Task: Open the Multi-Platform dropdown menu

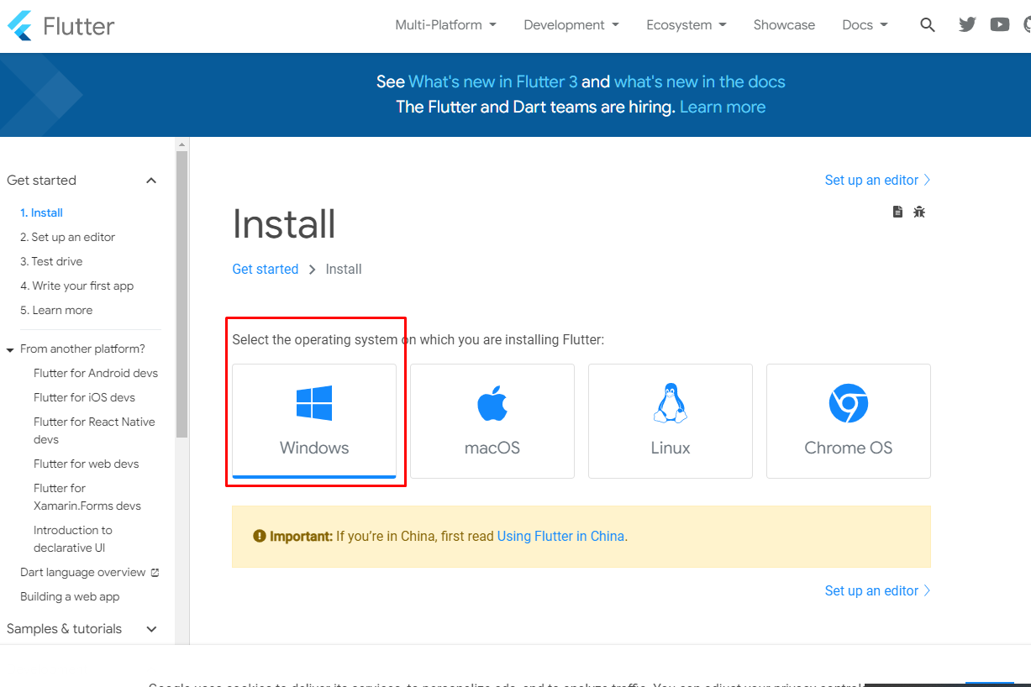Action: pyautogui.click(x=445, y=25)
